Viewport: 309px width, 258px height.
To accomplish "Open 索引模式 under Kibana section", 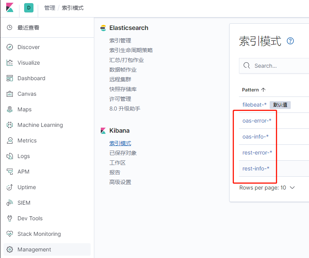I will [120, 143].
